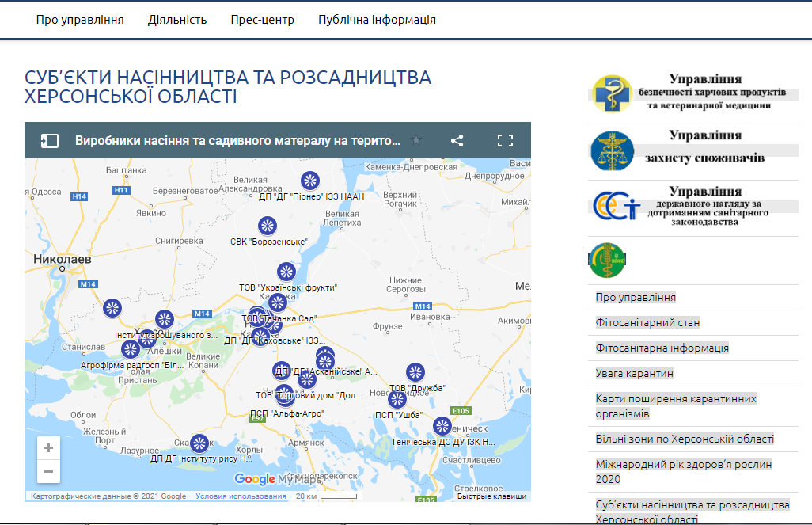This screenshot has height=525, width=812.
Task: Click the Быстрые клавиши map button
Action: point(491,496)
